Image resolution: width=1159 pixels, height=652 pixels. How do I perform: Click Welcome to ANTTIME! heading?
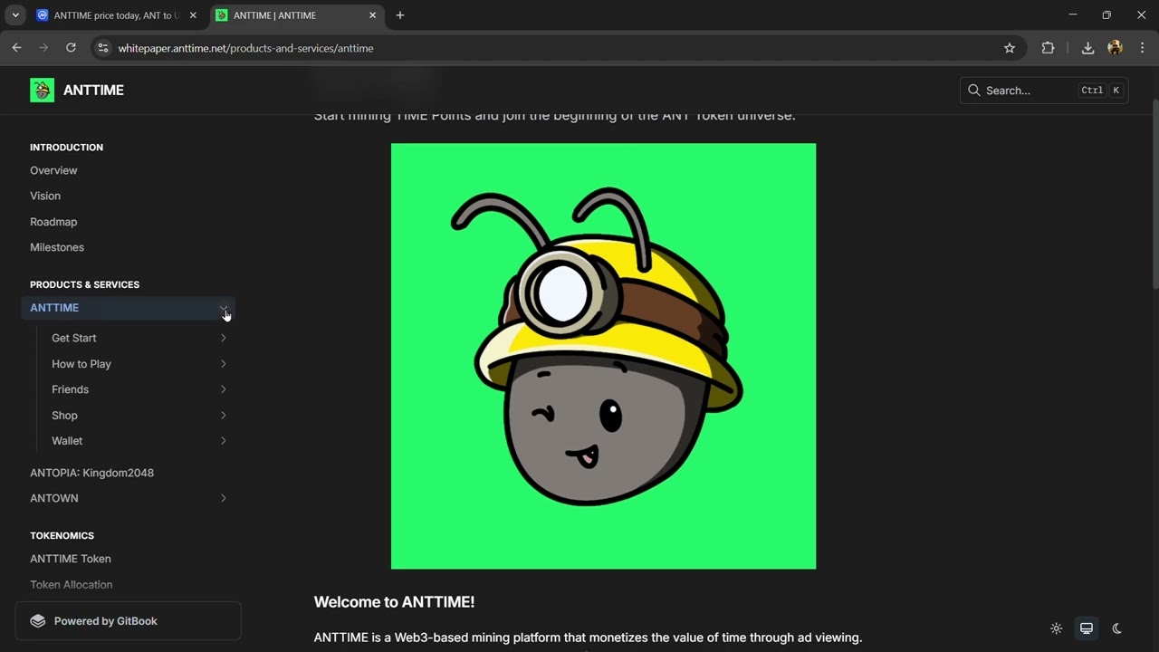394,602
